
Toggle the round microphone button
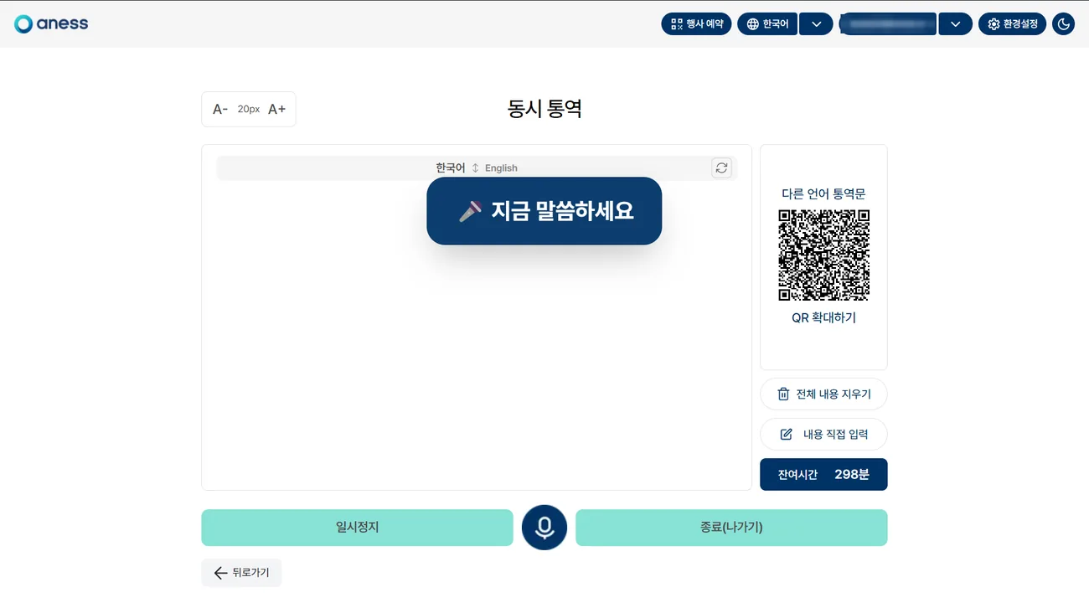click(544, 528)
